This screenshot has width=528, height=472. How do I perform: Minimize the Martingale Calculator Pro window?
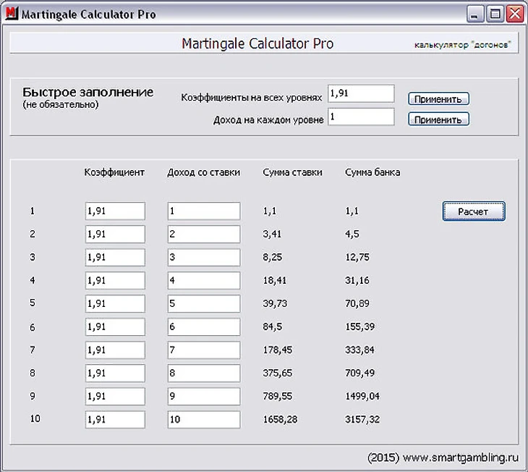click(x=475, y=14)
